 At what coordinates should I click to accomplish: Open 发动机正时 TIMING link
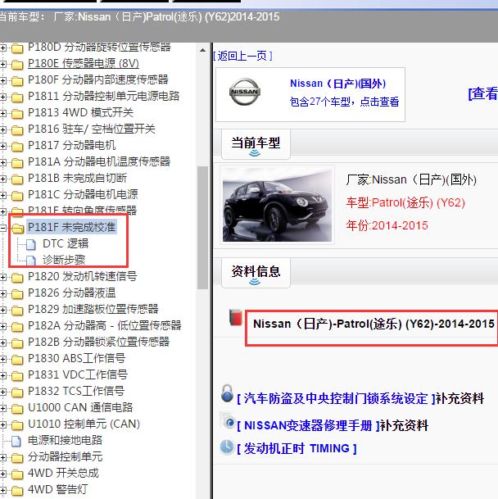tap(297, 449)
